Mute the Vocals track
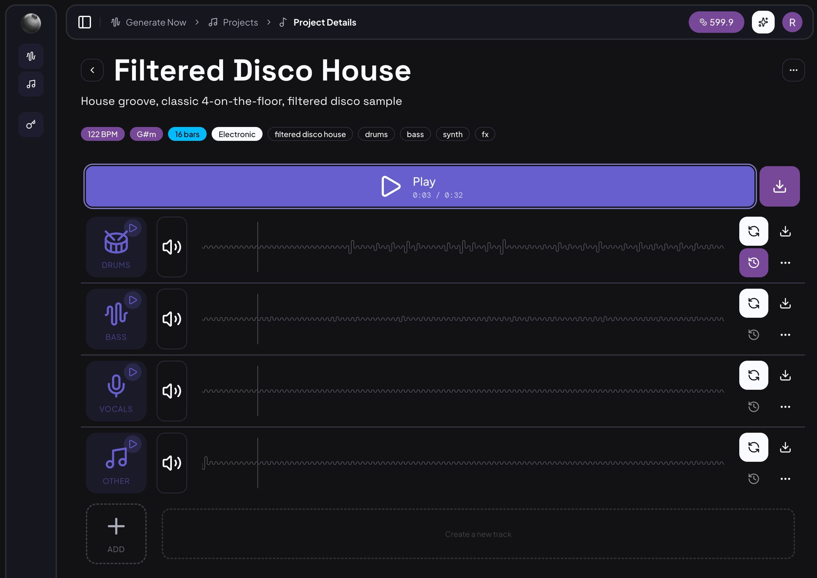 tap(172, 391)
